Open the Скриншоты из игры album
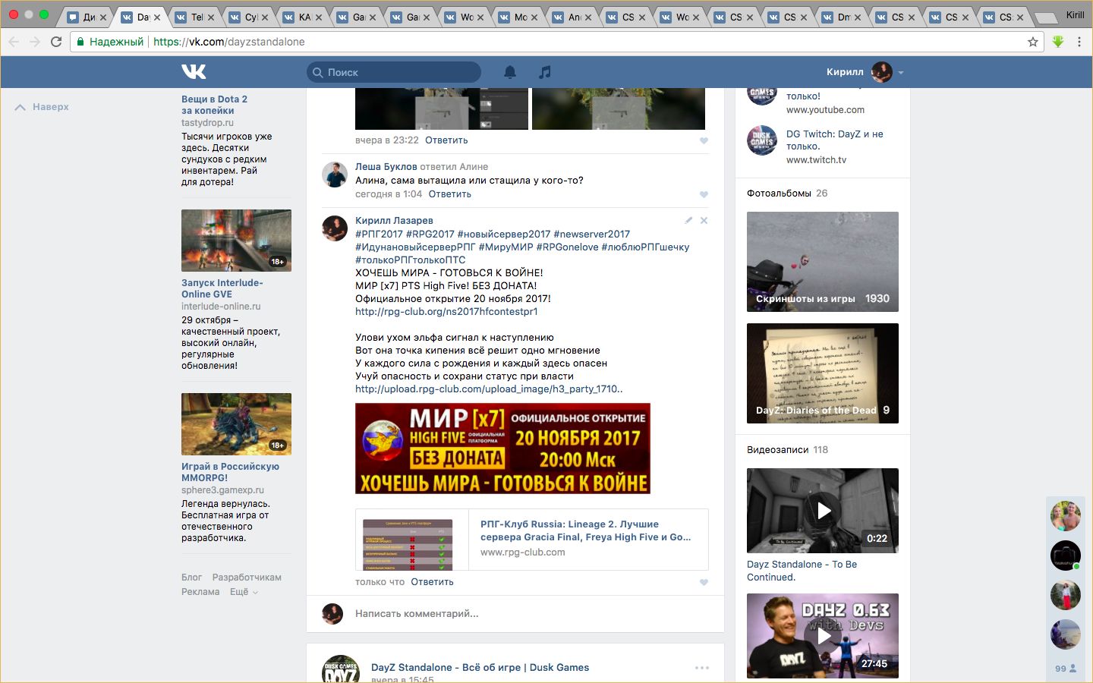The width and height of the screenshot is (1093, 683). 823,262
